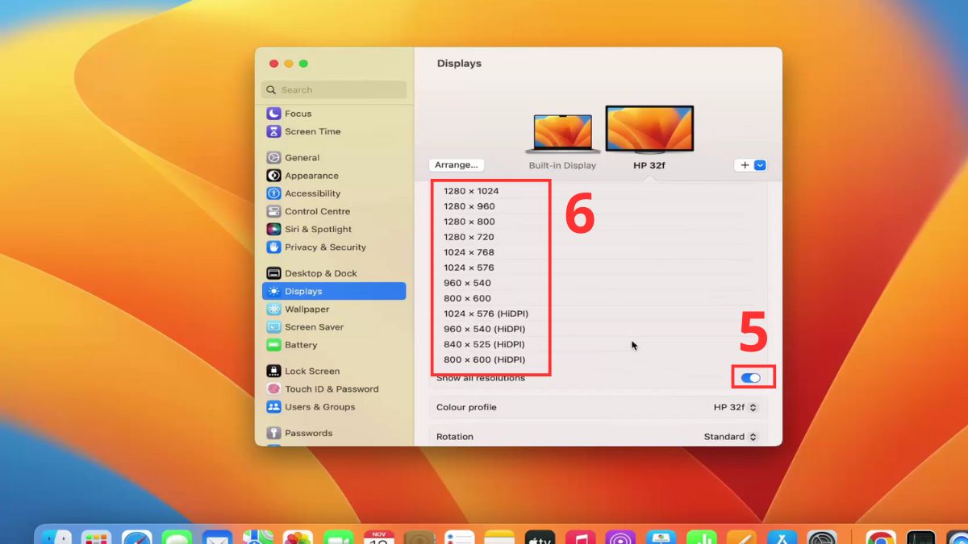Open the add display plus dropdown
Screen dimensions: 968x544
coord(750,165)
